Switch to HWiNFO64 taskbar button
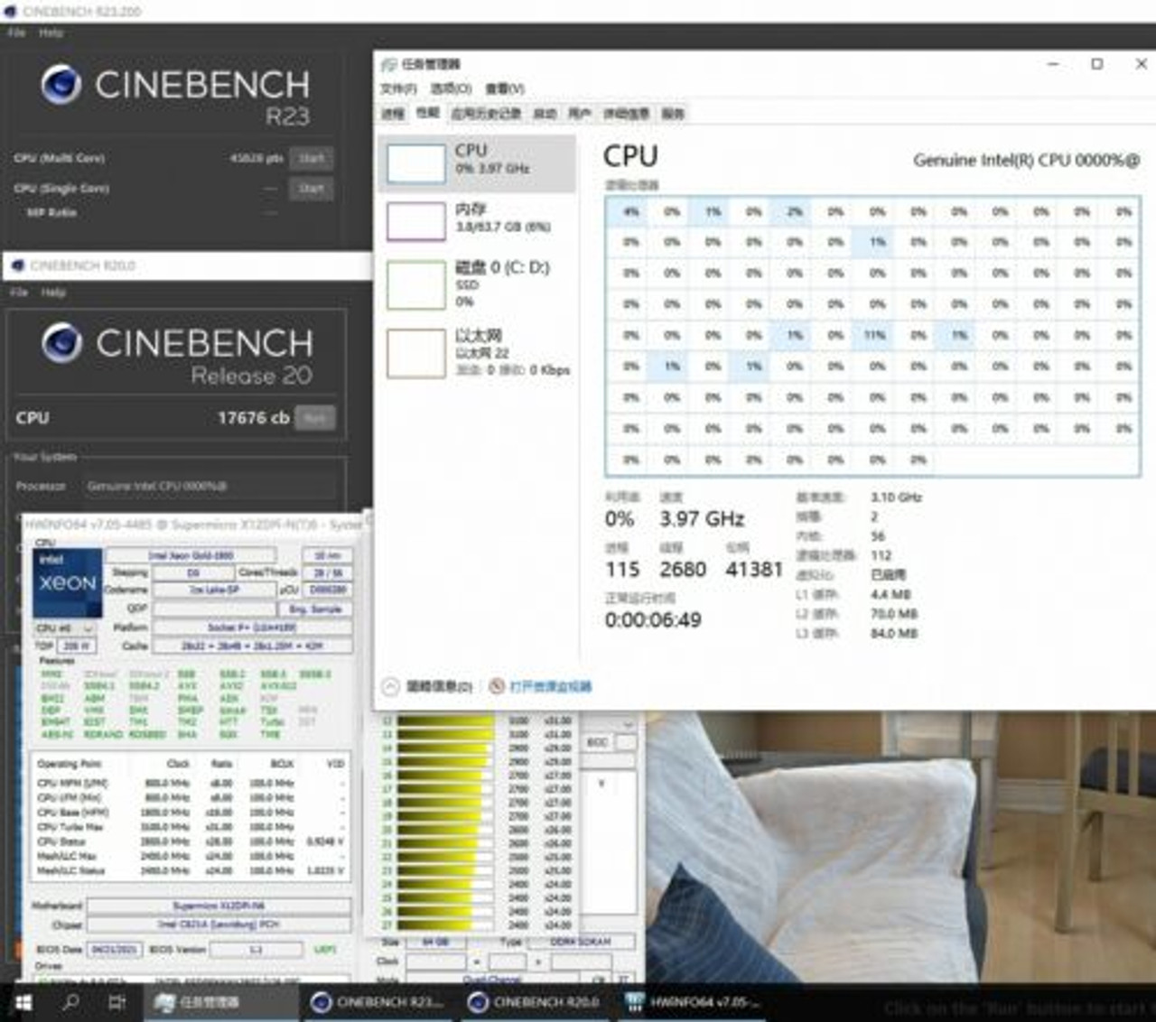Image resolution: width=1156 pixels, height=1022 pixels. pos(694,1002)
